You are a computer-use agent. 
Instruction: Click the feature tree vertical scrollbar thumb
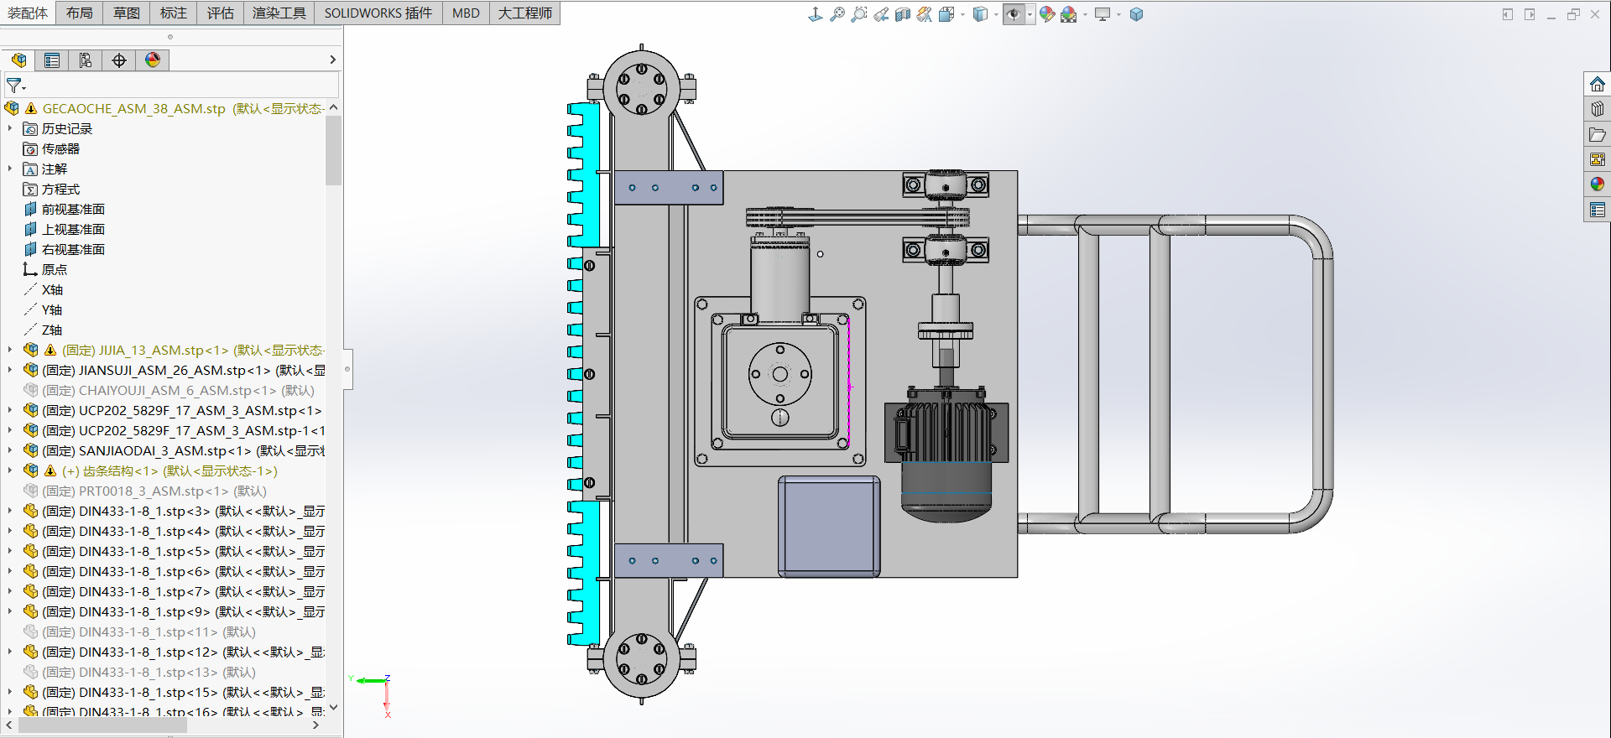(333, 151)
